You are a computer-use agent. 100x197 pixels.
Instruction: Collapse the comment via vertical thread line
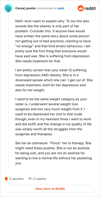pyautogui.click(x=8, y=92)
